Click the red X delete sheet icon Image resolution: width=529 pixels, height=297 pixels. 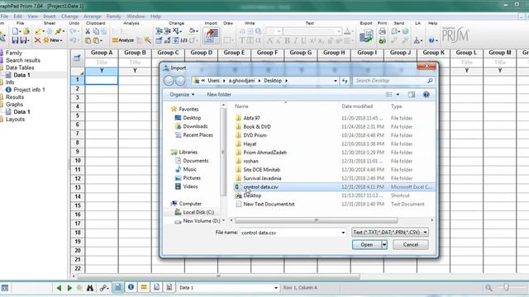(37, 40)
